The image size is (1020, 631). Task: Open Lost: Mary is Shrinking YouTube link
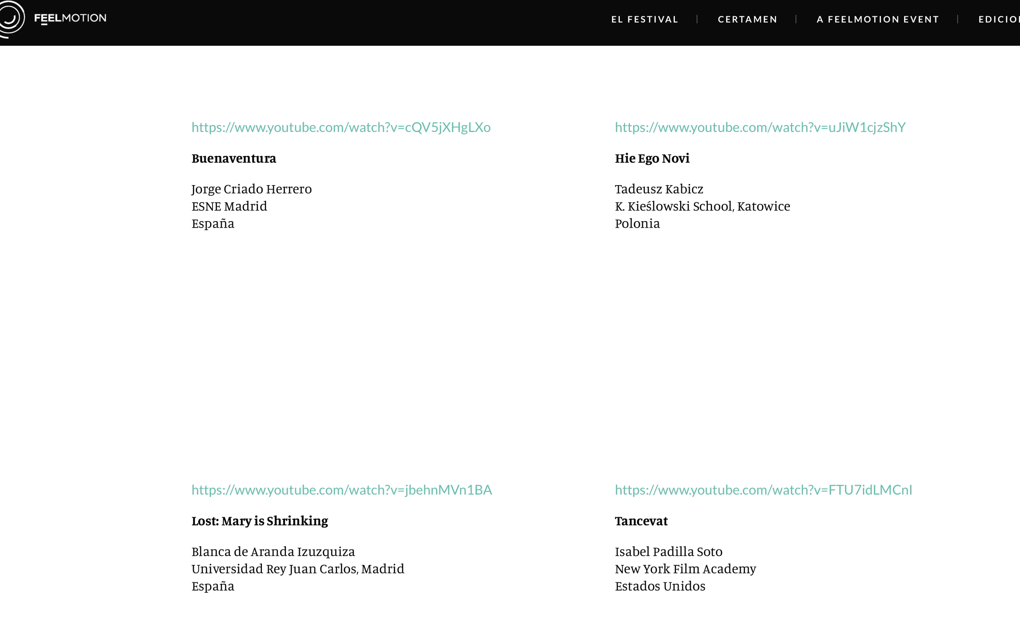(x=341, y=490)
